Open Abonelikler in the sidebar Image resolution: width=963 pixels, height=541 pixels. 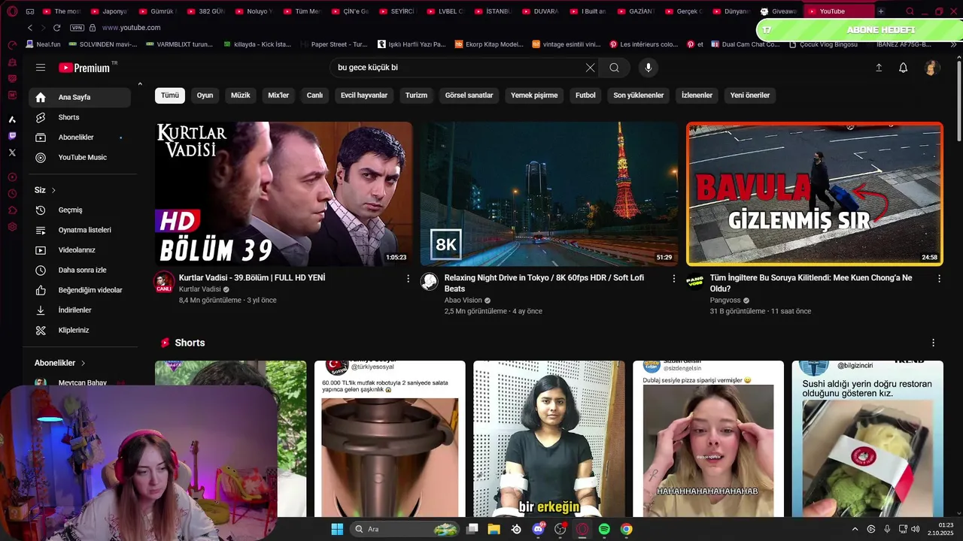click(80, 138)
